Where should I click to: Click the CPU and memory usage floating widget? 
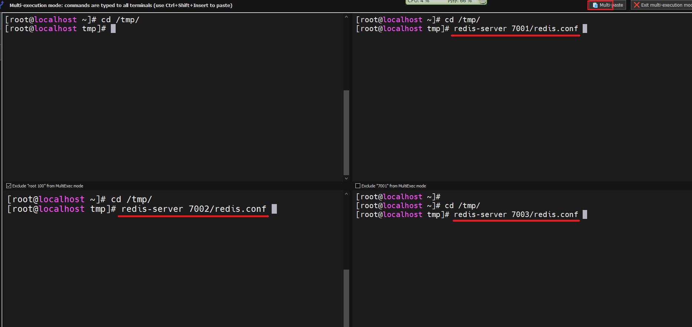(446, 2)
